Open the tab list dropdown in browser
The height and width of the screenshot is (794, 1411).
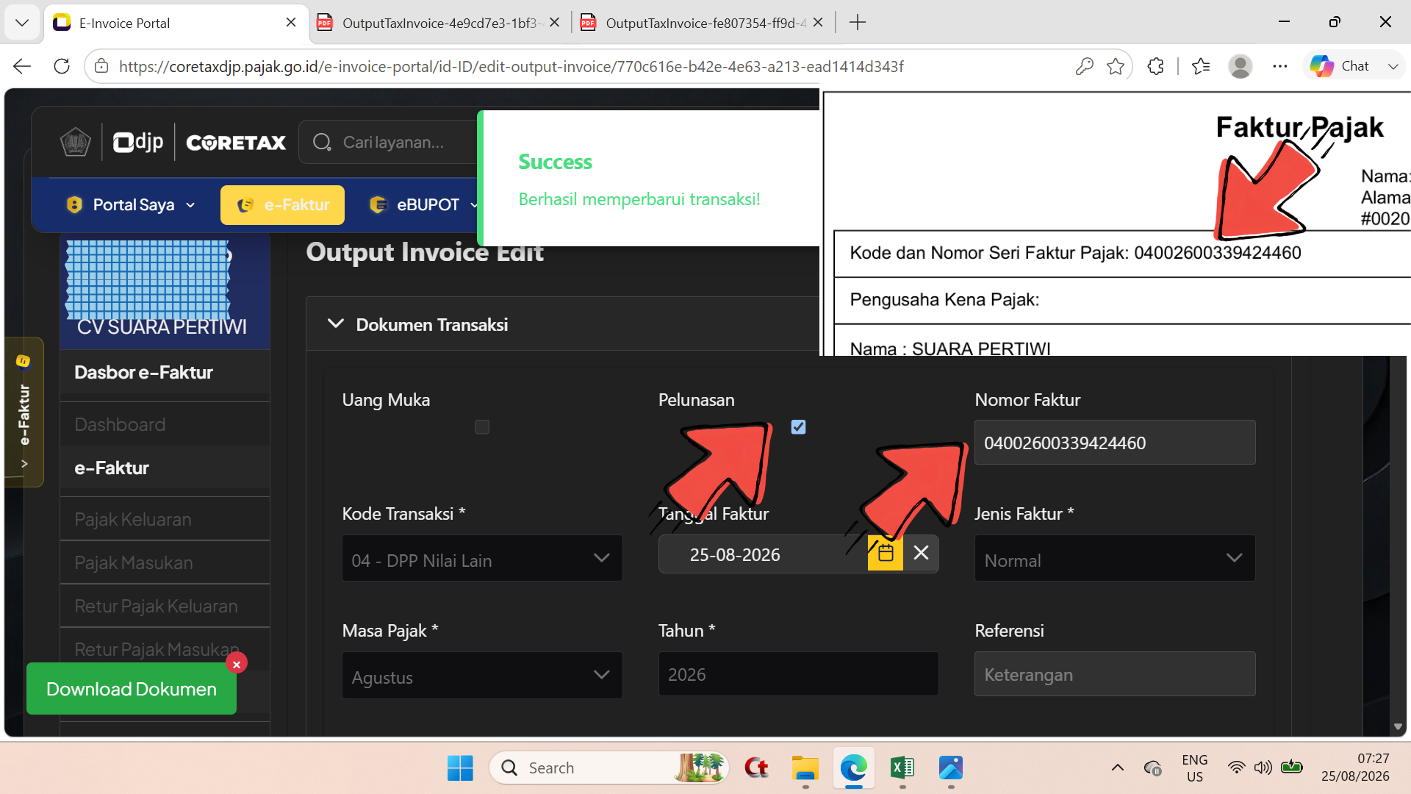(22, 23)
